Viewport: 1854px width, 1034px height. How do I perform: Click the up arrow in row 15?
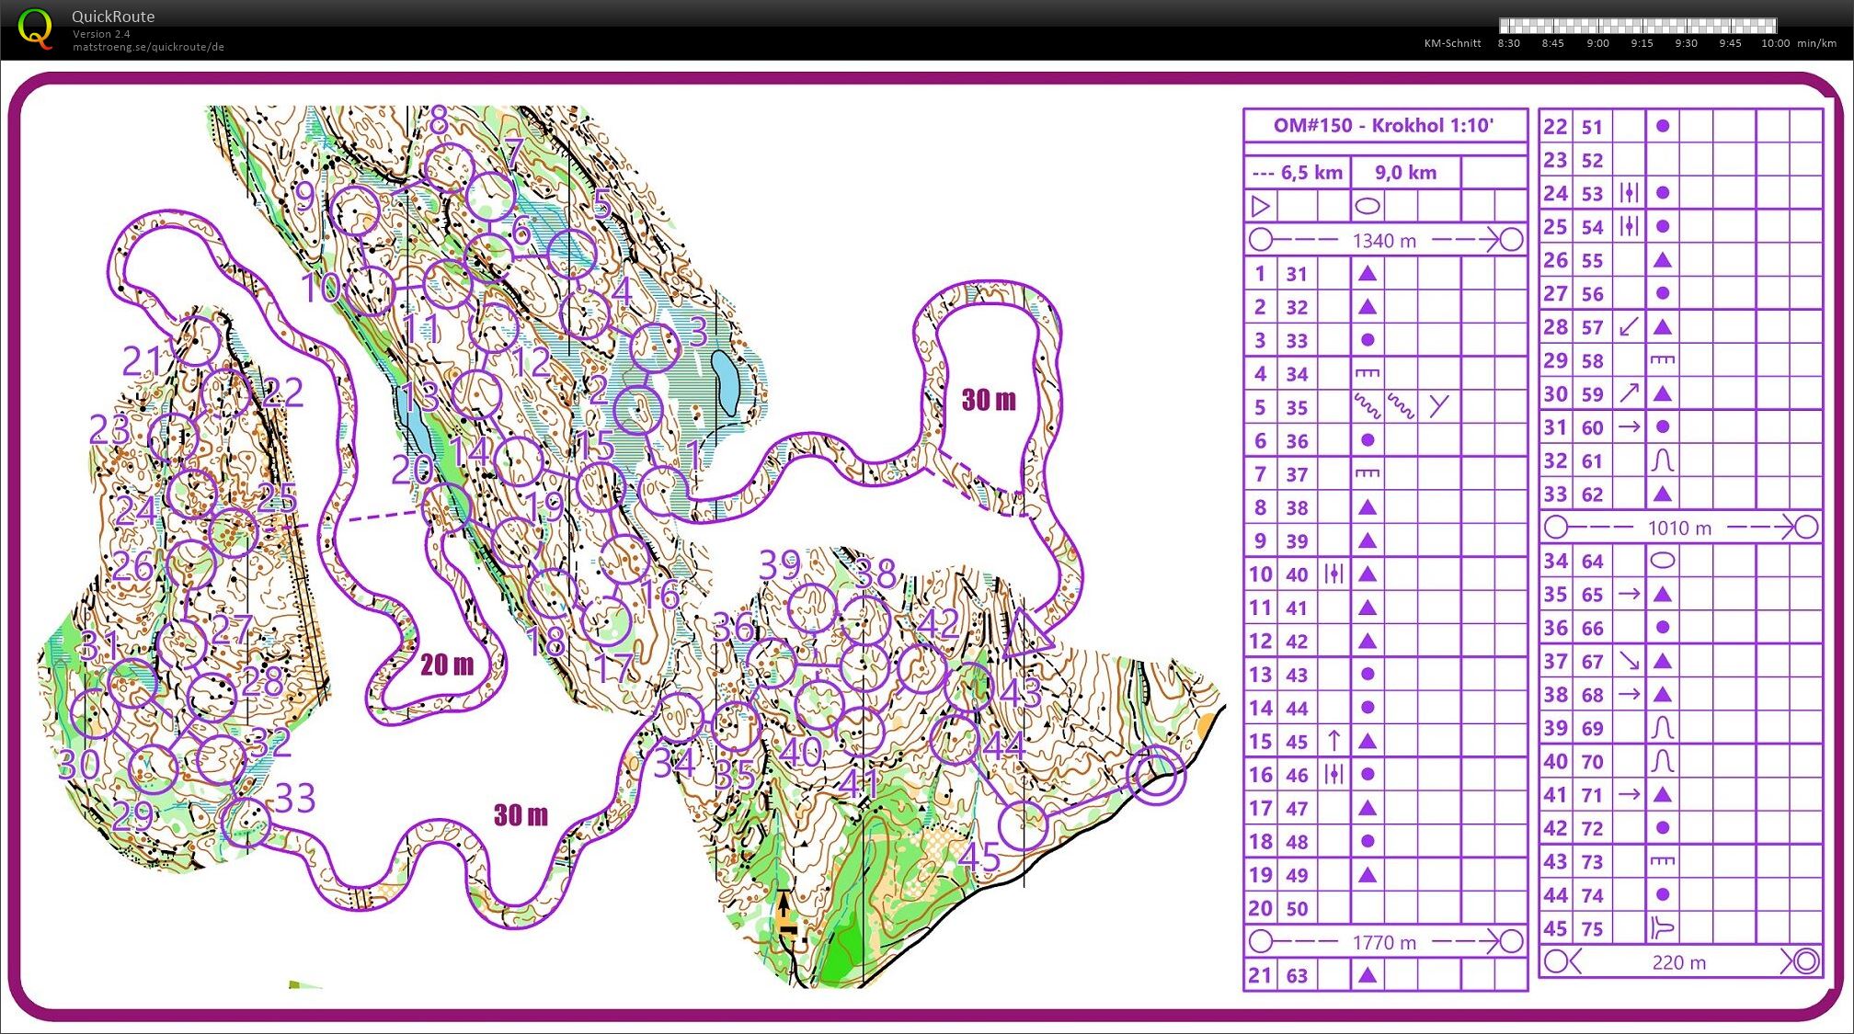click(1333, 741)
